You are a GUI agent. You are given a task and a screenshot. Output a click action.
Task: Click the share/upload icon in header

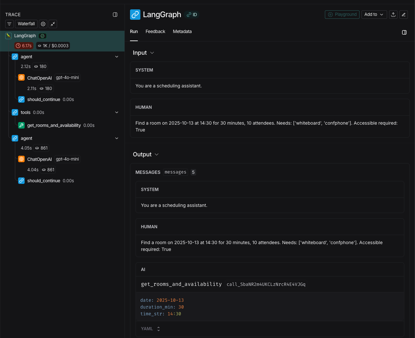393,15
